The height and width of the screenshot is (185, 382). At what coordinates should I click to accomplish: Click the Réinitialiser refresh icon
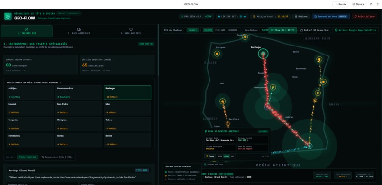pos(355,17)
